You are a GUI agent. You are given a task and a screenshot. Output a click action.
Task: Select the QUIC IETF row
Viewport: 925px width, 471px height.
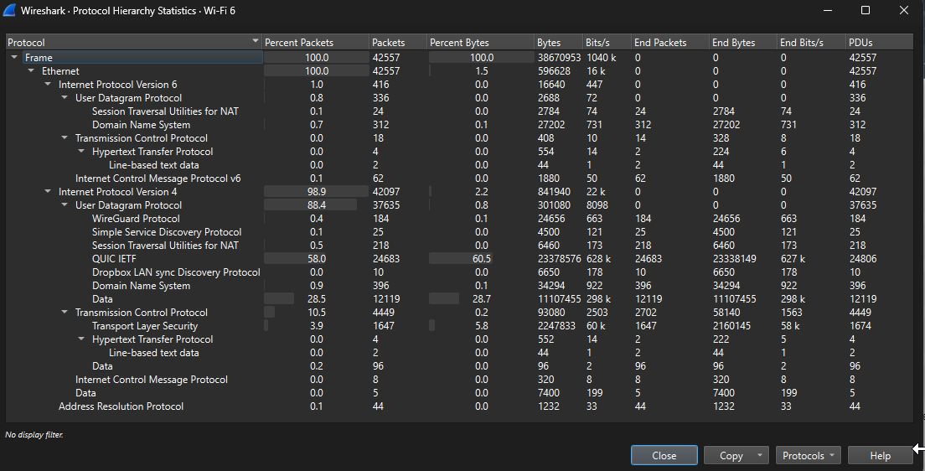(x=459, y=258)
